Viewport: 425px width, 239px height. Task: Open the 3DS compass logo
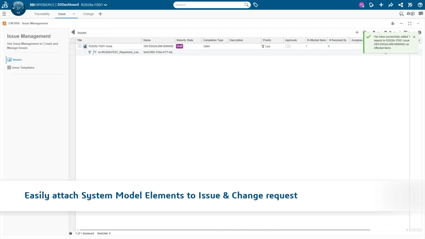(5, 4)
